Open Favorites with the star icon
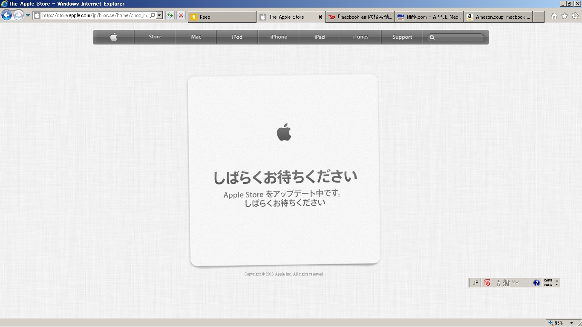 565,16
